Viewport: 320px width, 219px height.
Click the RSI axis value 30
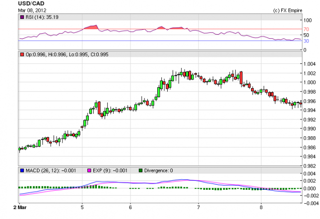(x=306, y=41)
